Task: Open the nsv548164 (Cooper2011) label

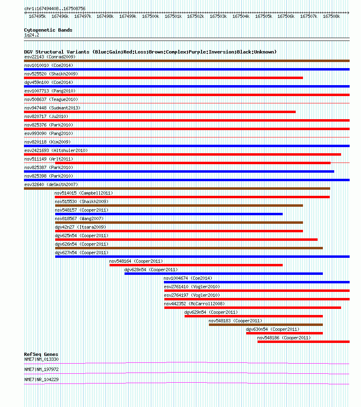Action: 136,261
